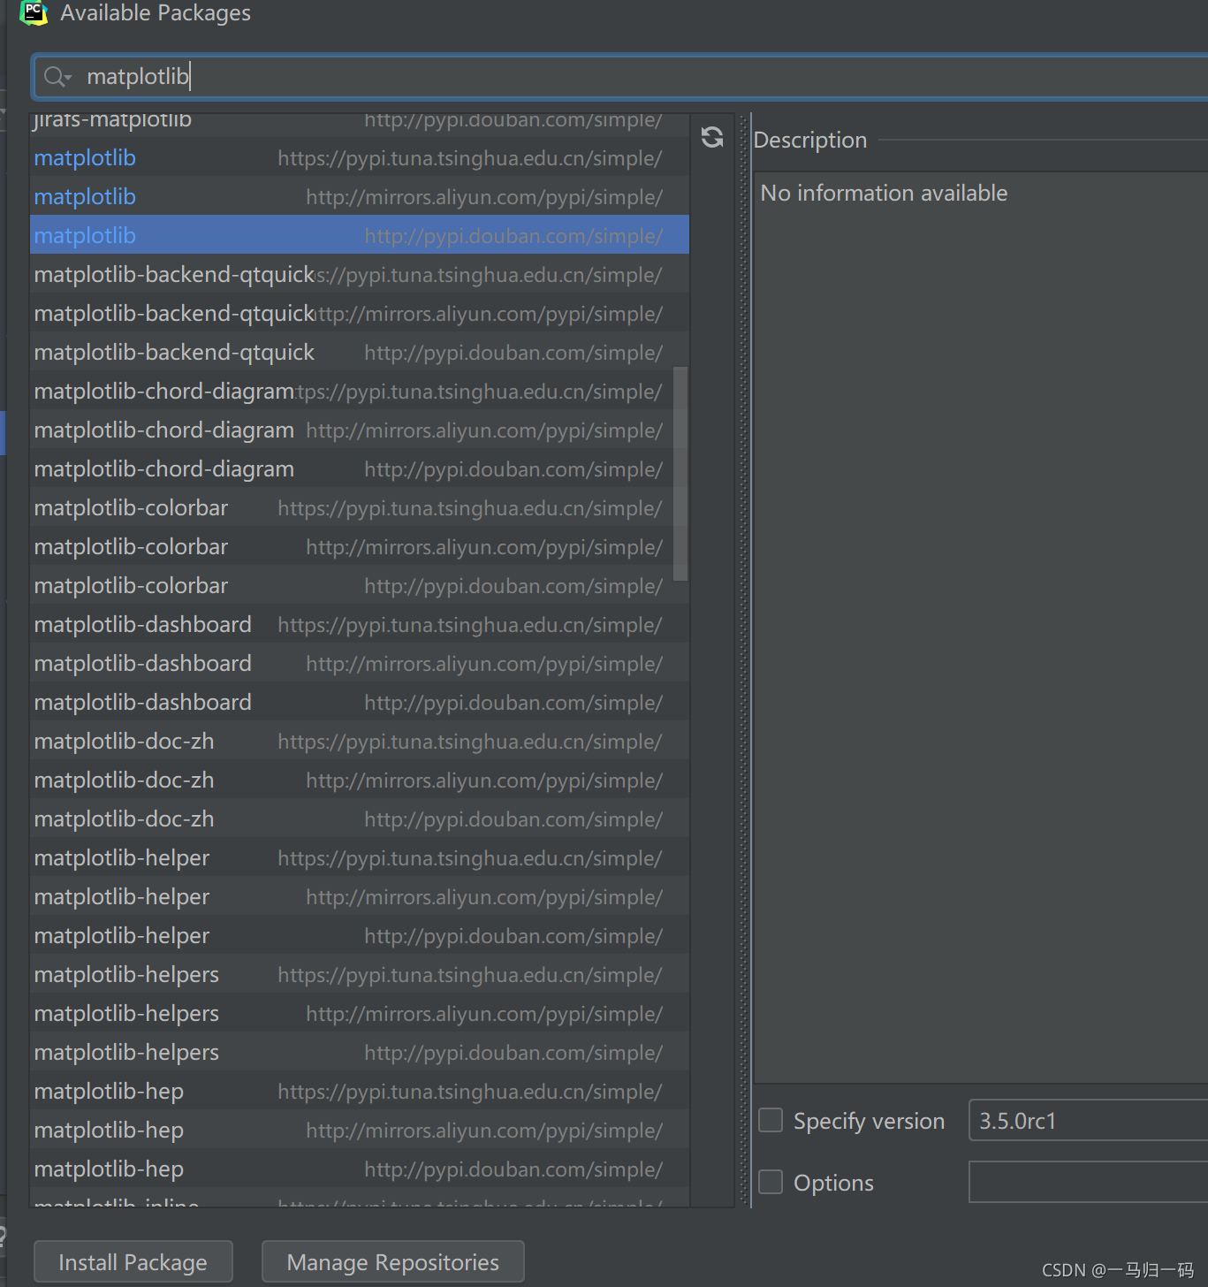Select matplotlib from tsinghua repository
This screenshot has height=1287, width=1208.
click(x=360, y=158)
